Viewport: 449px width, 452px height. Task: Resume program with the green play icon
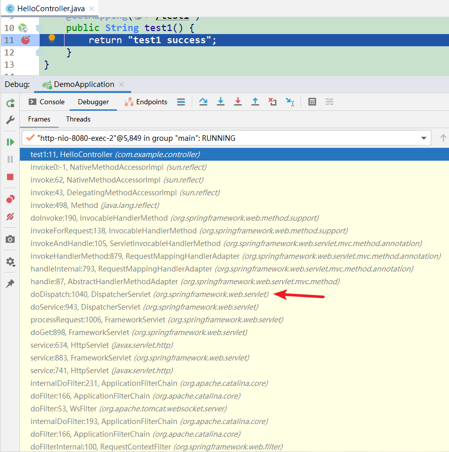(10, 142)
